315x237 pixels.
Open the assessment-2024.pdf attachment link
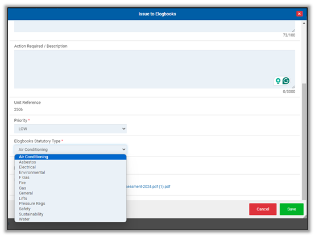click(x=148, y=187)
